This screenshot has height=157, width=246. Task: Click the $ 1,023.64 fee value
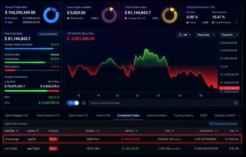pos(232,139)
